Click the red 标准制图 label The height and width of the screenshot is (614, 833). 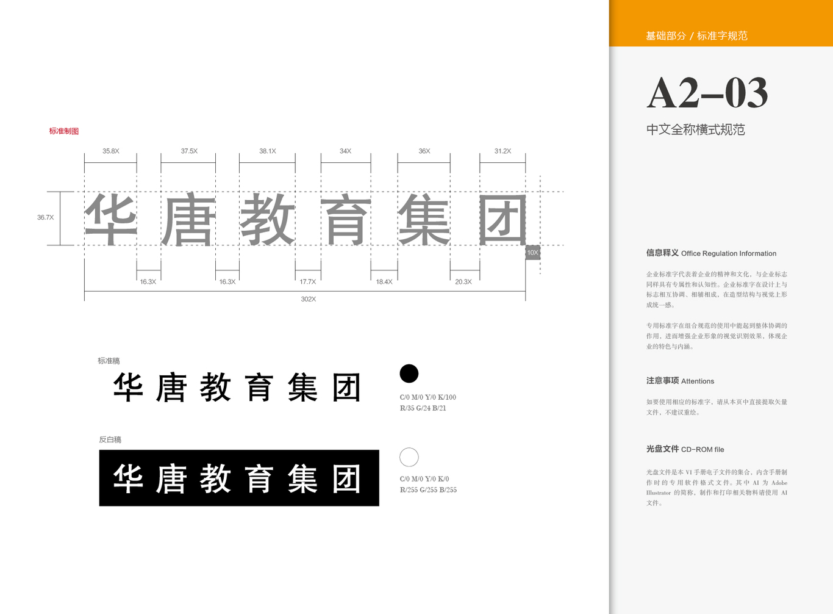pyautogui.click(x=64, y=131)
